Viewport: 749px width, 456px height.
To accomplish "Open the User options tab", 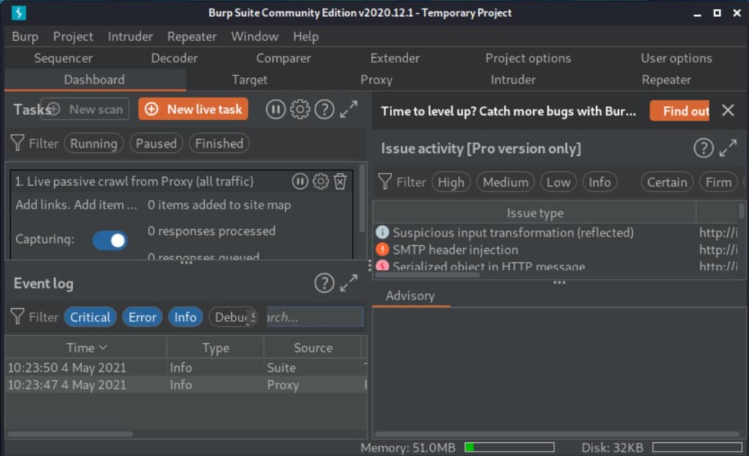I will (x=677, y=59).
